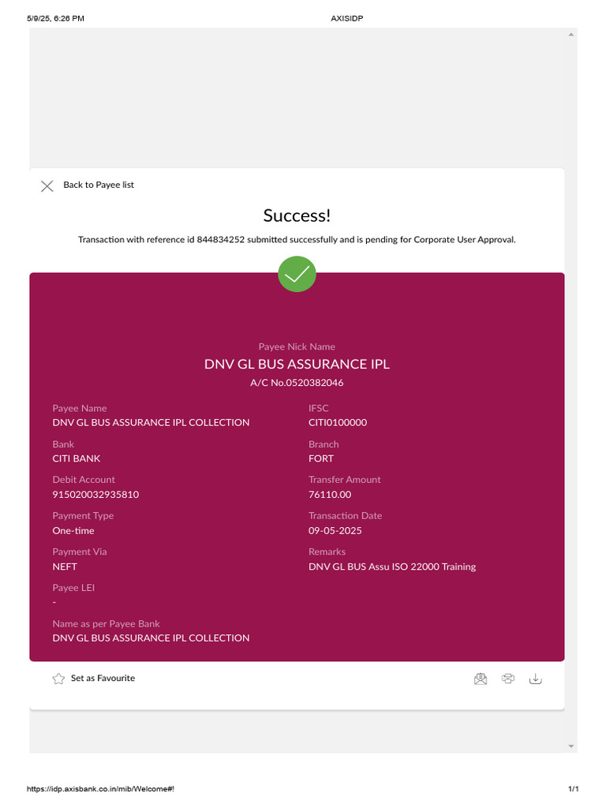Click the green success checkmark icon
The image size is (606, 808).
point(297,274)
